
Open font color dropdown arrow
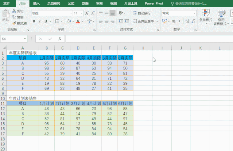[82, 21]
